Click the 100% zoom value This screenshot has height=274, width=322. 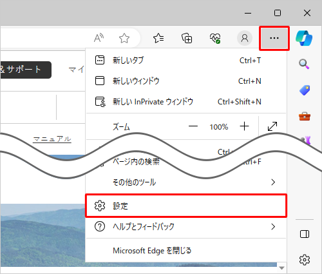point(219,127)
